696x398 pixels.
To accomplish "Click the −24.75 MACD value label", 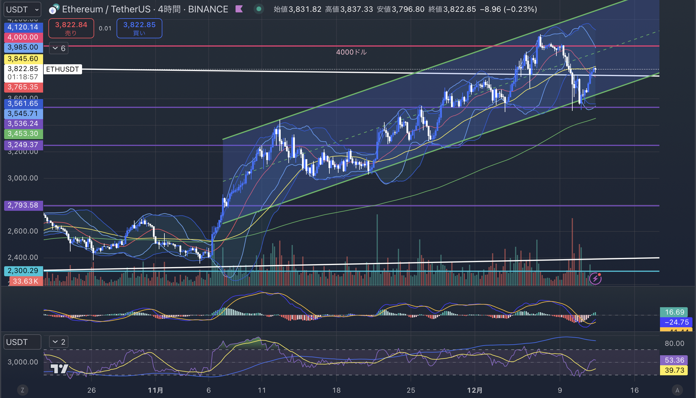I will [676, 322].
